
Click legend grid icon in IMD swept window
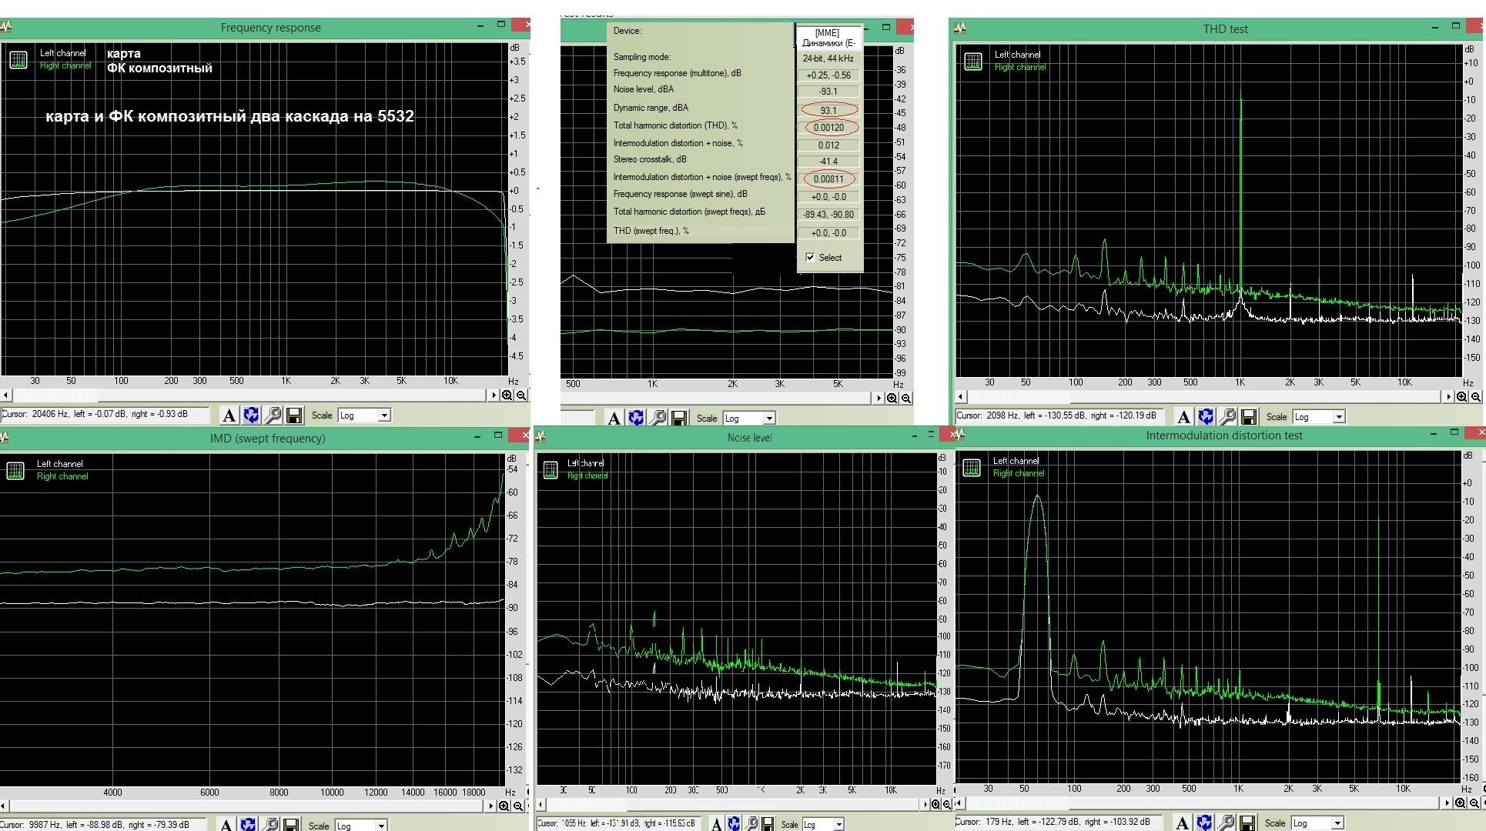tap(15, 470)
